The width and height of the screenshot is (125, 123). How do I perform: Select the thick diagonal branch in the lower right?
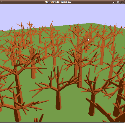click(x=100, y=108)
